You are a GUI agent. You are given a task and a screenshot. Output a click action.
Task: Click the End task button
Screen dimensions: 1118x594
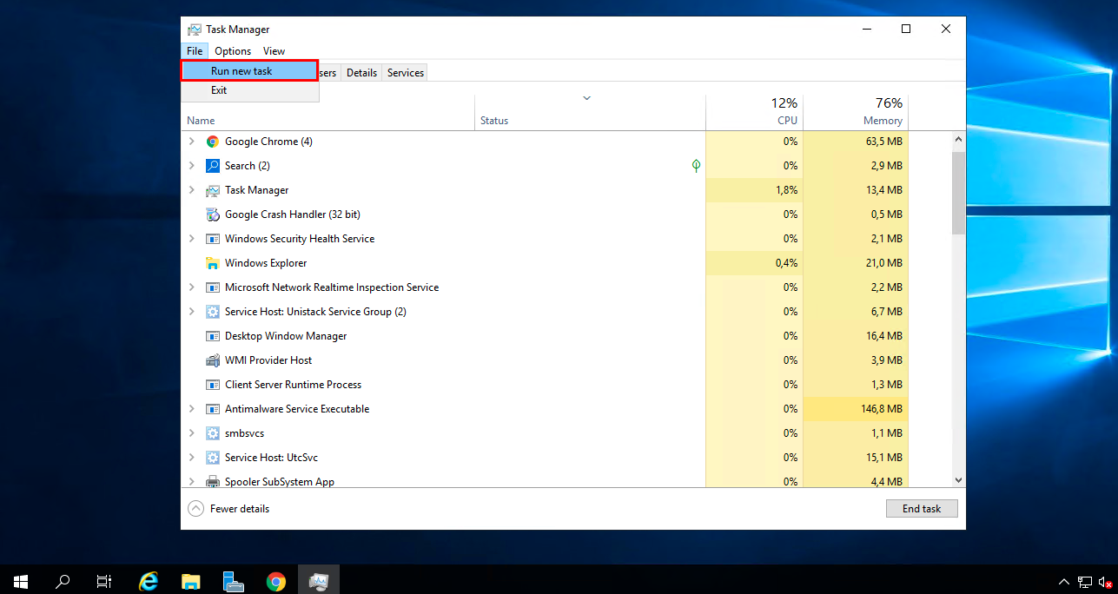[x=922, y=509]
